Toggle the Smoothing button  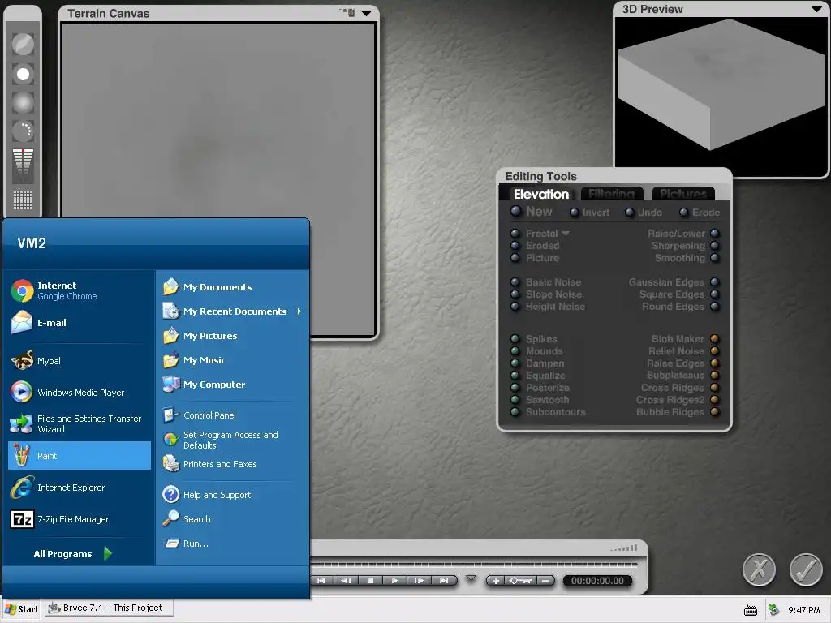click(x=715, y=258)
